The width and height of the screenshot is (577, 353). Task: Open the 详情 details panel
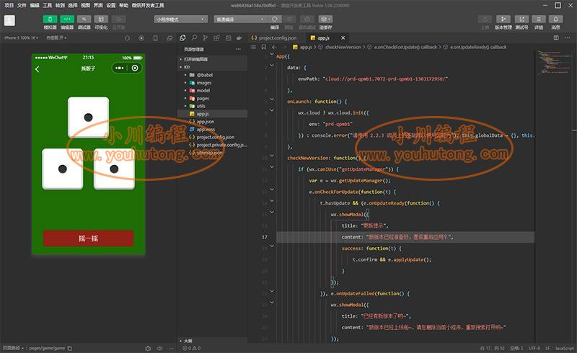tap(539, 19)
